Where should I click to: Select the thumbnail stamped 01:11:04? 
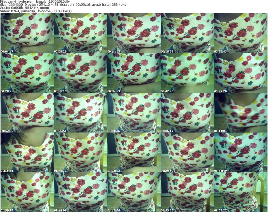(x=241, y=113)
